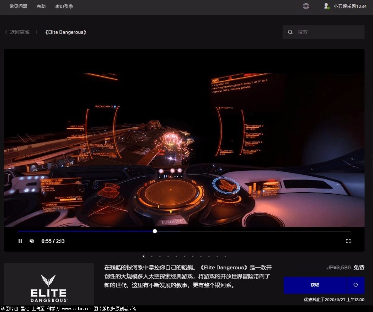Image resolution: width=373 pixels, height=312 pixels.
Task: Click the globe language selector icon
Action: tap(306, 6)
